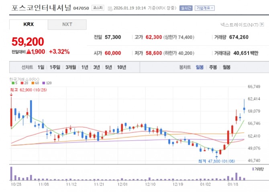Select the 5년 line chart period
This screenshot has height=192, width=269.
pyautogui.click(x=108, y=67)
